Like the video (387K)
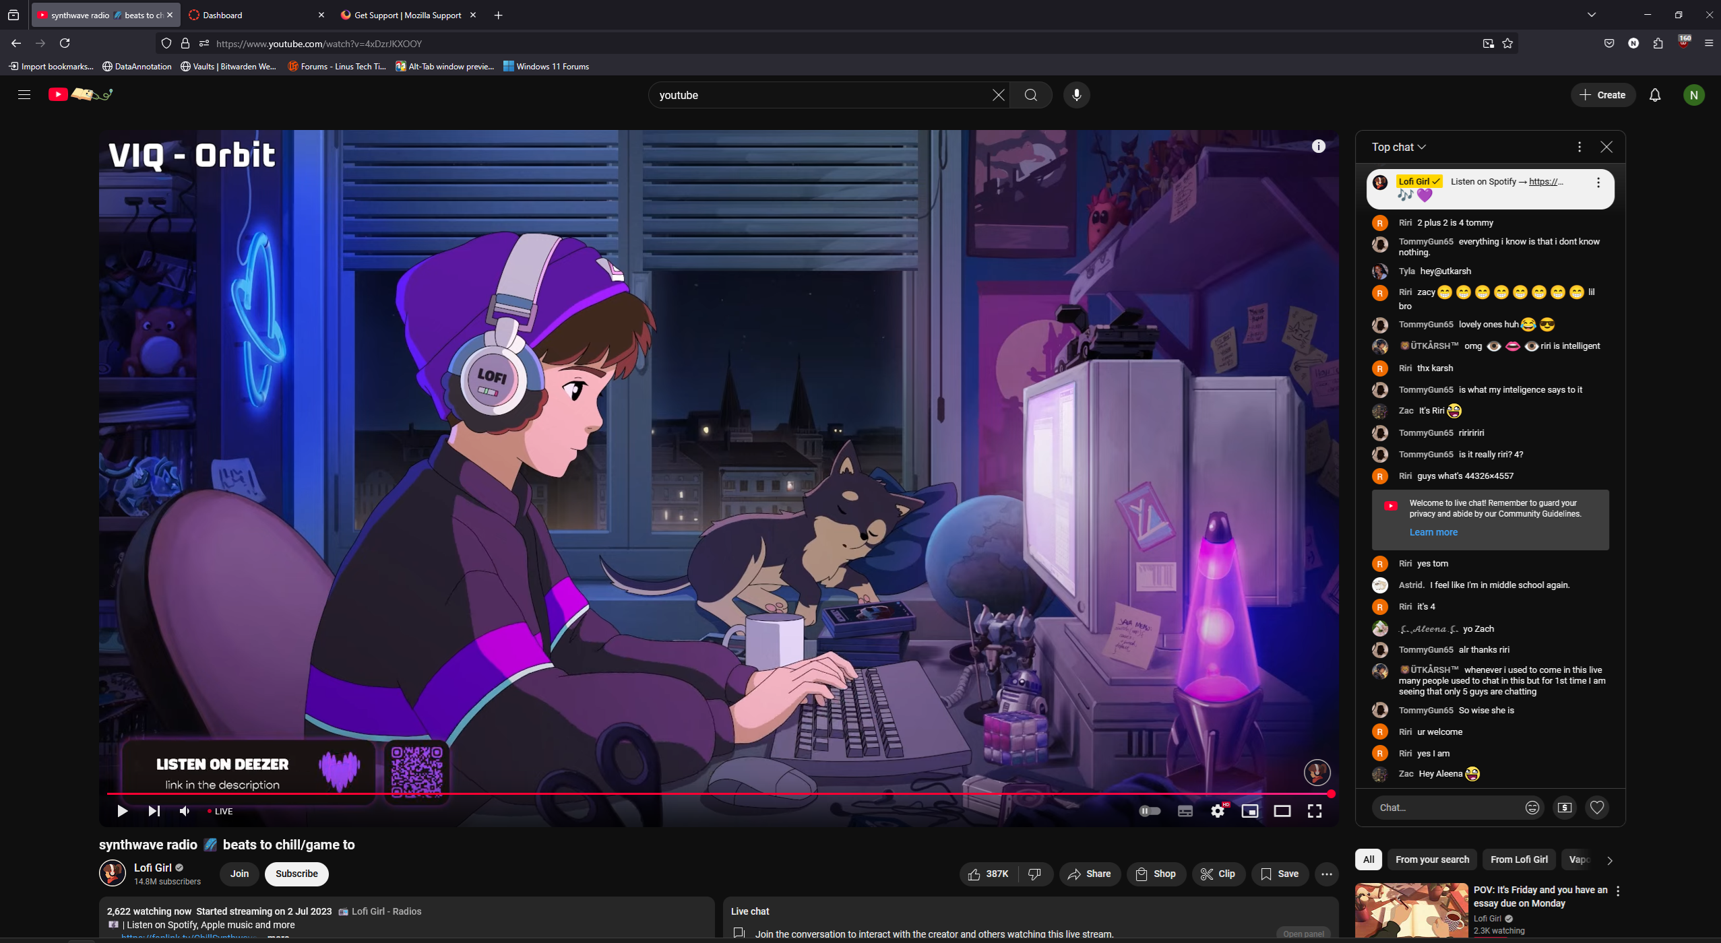1721x943 pixels. click(x=988, y=874)
